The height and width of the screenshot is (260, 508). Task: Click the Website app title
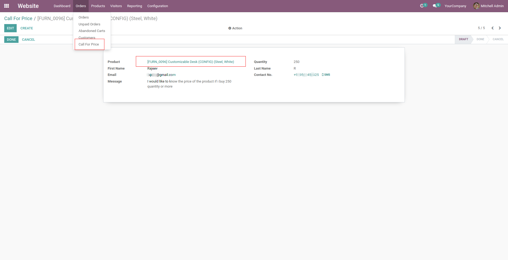tap(28, 6)
